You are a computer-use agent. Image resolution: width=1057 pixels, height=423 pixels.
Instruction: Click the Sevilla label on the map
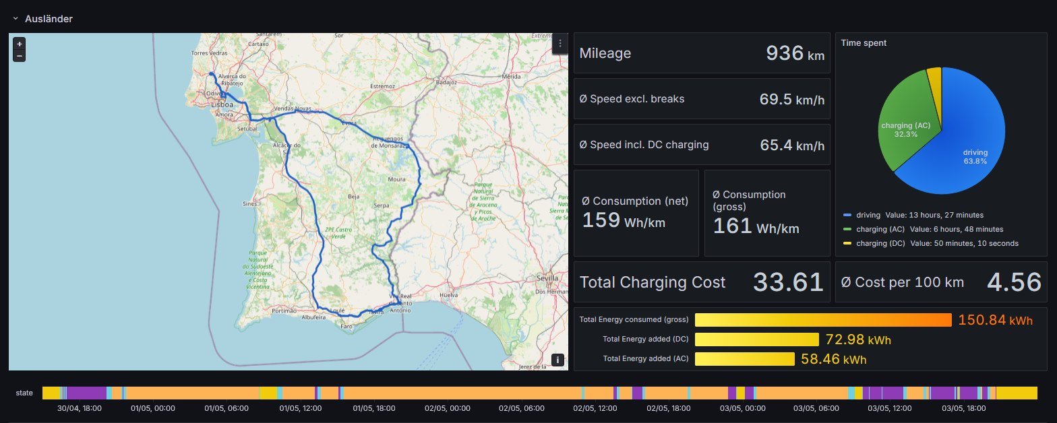pos(548,278)
